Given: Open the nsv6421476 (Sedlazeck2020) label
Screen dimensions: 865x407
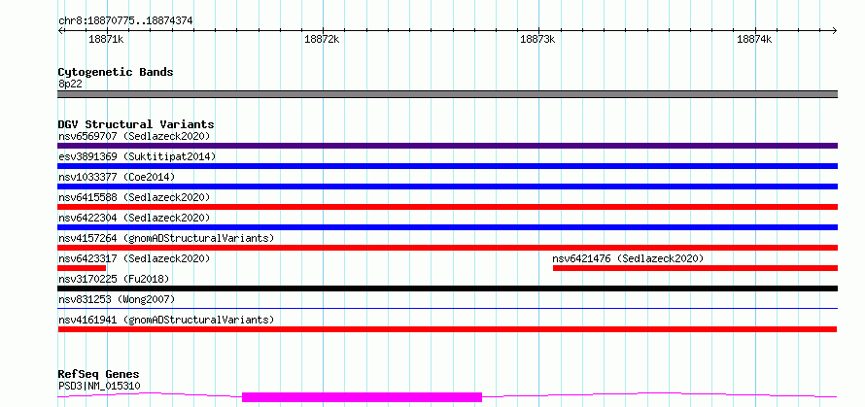Looking at the screenshot, I should (x=628, y=258).
